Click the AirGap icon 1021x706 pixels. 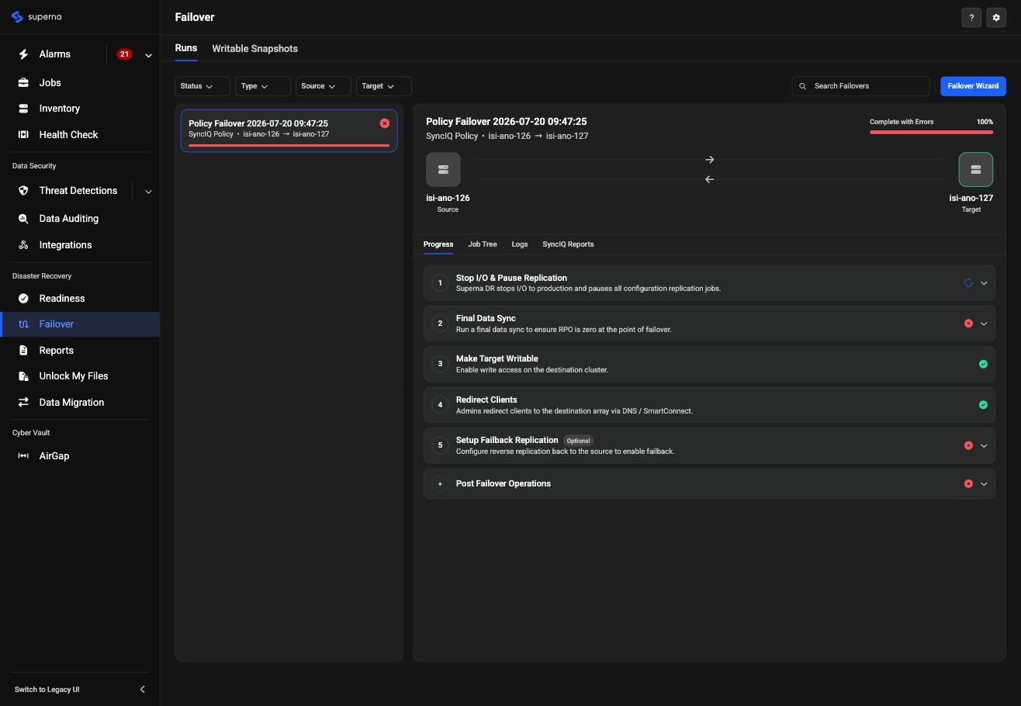pyautogui.click(x=23, y=456)
